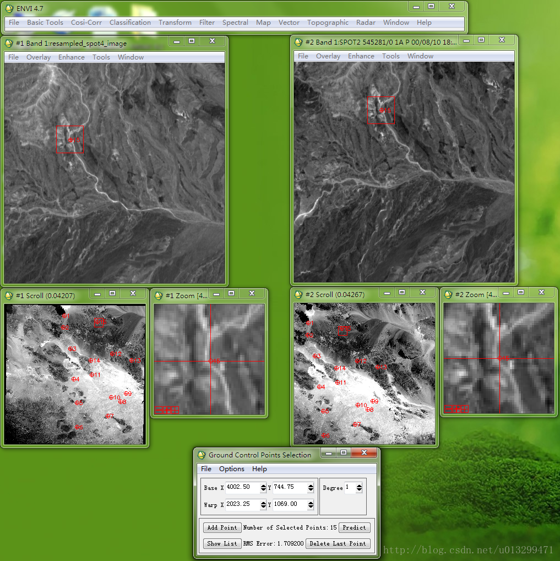Click Number of Selected Points: 15 text
The height and width of the screenshot is (561, 560).
[290, 527]
